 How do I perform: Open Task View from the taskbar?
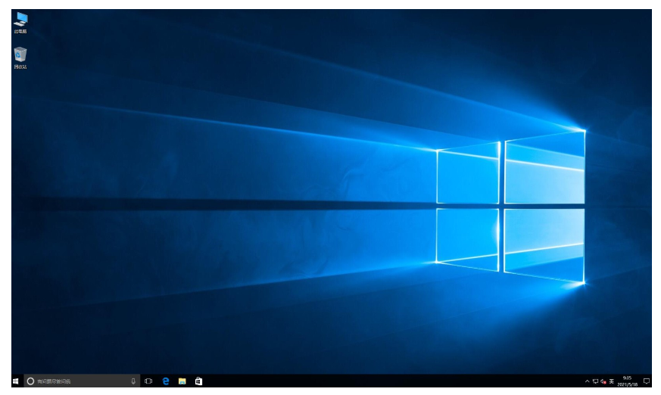148,381
